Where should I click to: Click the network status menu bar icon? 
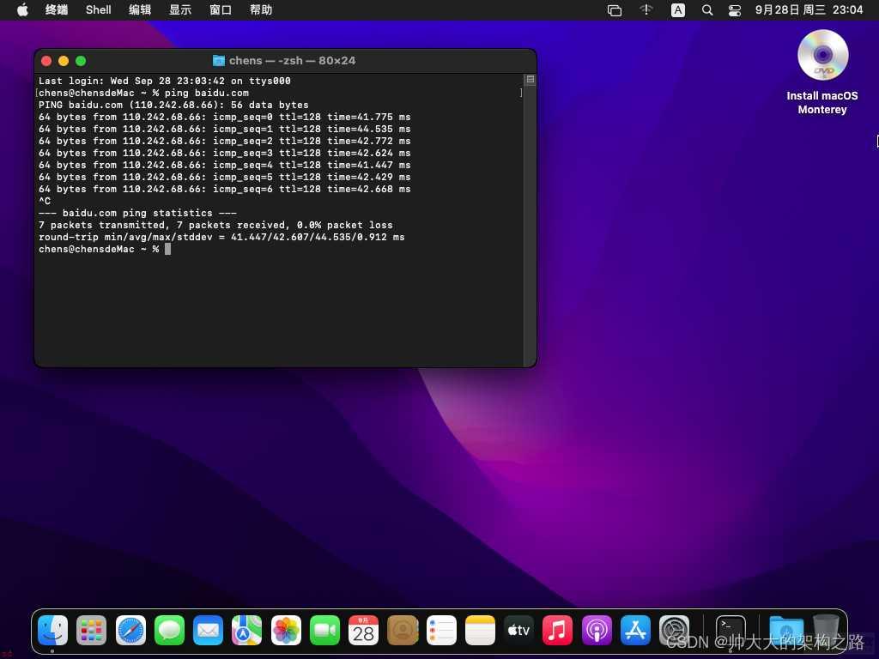646,9
